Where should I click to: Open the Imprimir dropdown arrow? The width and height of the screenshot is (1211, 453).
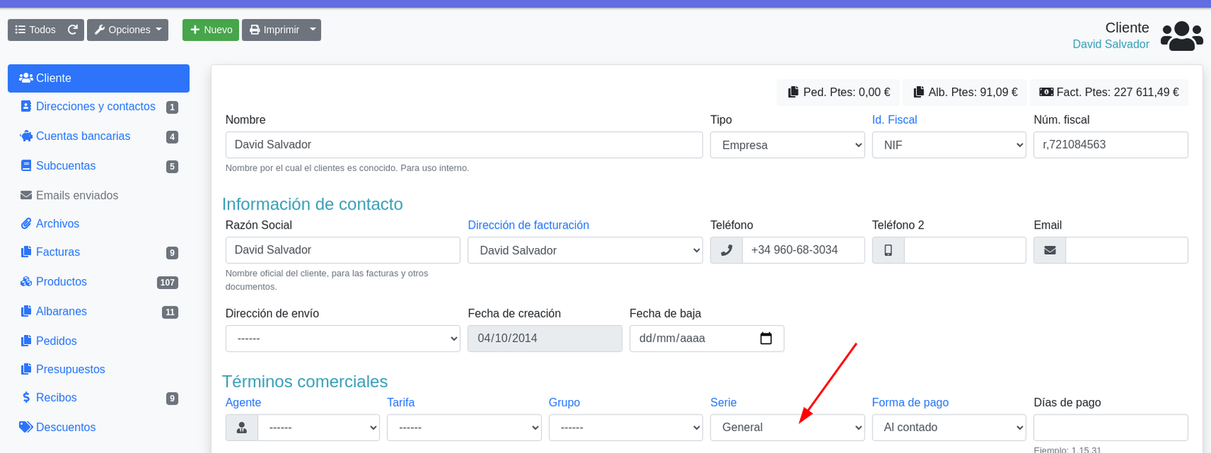313,29
